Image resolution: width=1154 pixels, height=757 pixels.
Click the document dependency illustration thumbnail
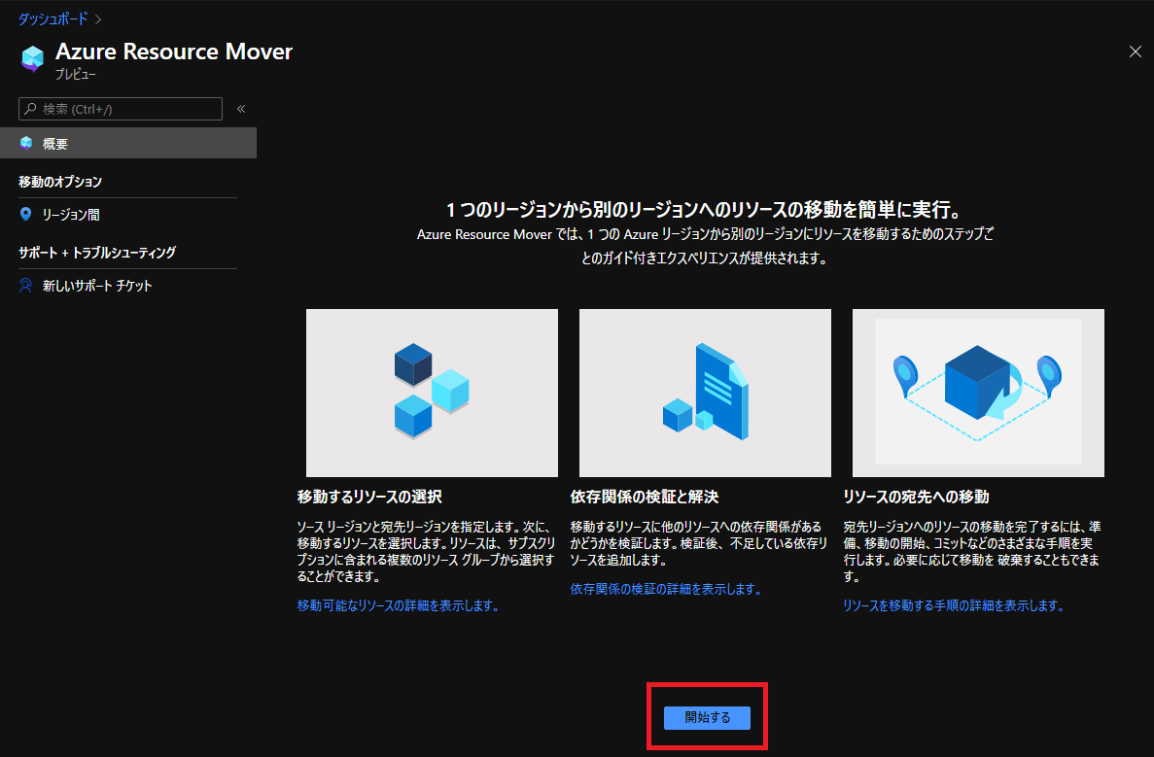coord(705,393)
